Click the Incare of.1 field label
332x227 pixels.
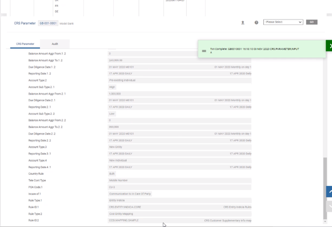click(x=34, y=194)
